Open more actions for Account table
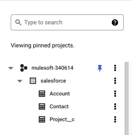This screenshot has height=135, width=132. tap(115, 94)
